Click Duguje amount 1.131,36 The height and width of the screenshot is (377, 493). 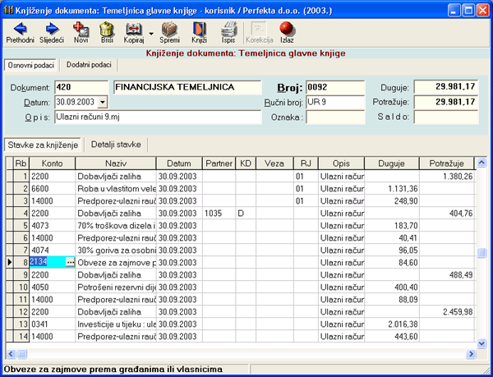click(391, 189)
